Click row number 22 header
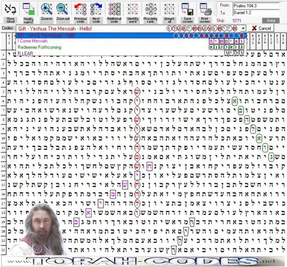This screenshot has height=267, width=287. 4,250
